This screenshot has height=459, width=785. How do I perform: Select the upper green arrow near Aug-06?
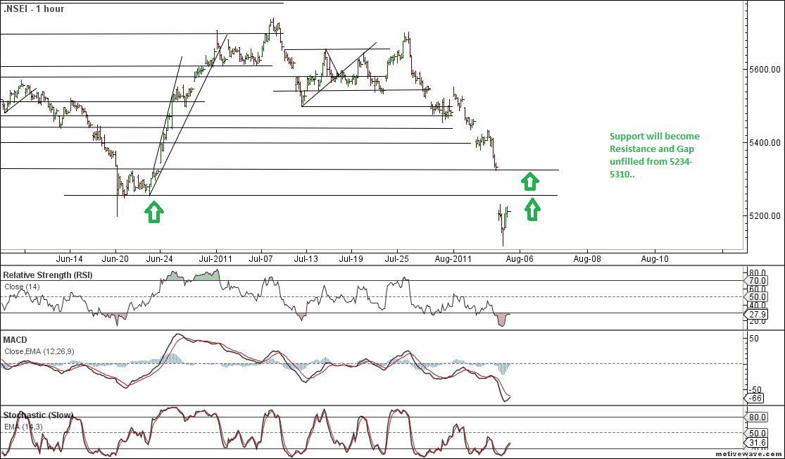[530, 181]
